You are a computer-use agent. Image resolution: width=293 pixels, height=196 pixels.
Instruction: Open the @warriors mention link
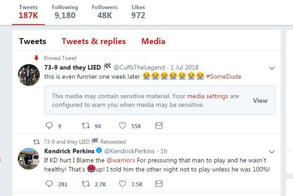click(121, 160)
